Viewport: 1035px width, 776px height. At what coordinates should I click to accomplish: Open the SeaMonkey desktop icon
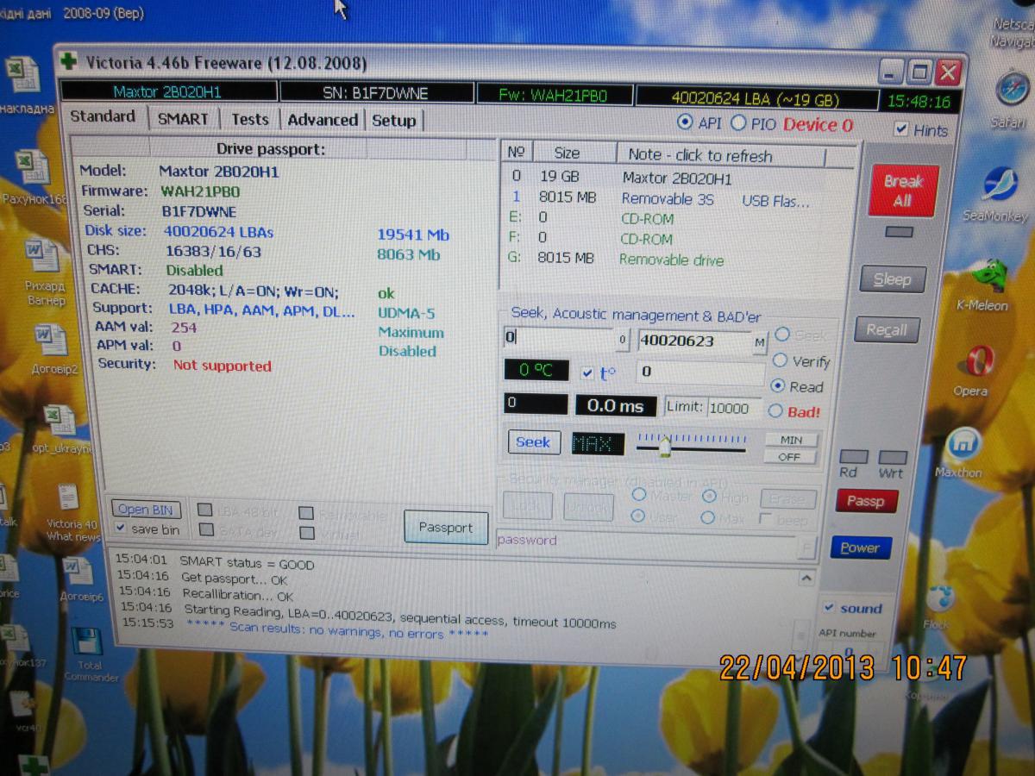[999, 184]
